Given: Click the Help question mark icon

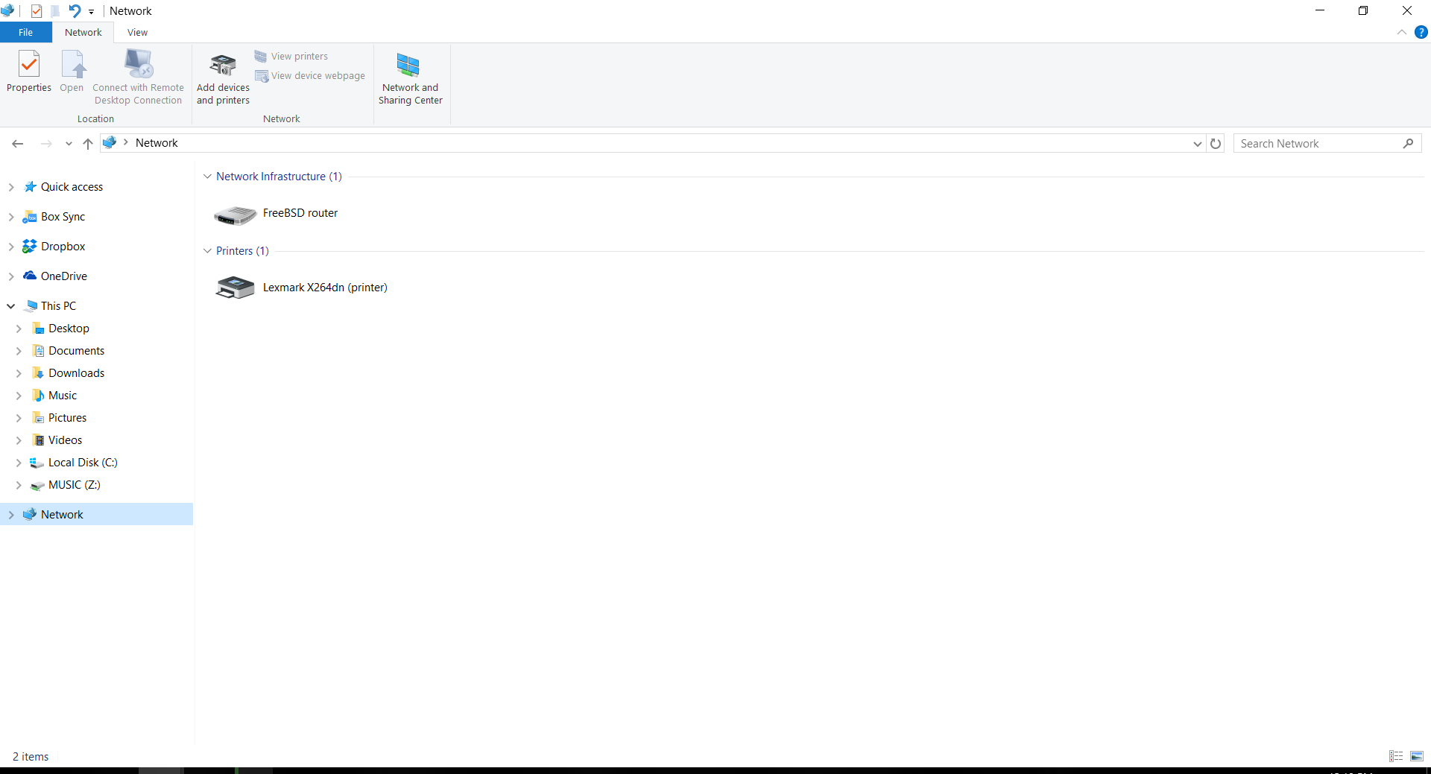Looking at the screenshot, I should click(x=1421, y=32).
